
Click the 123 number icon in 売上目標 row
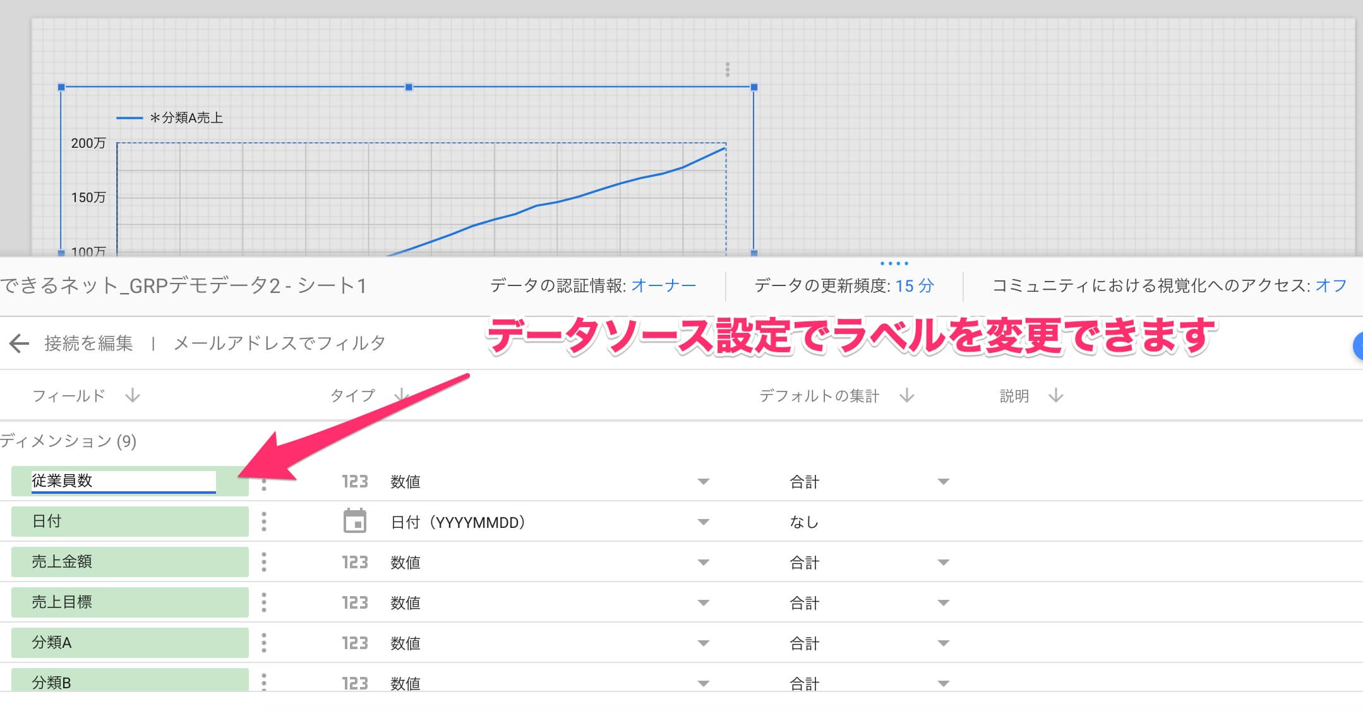[355, 602]
